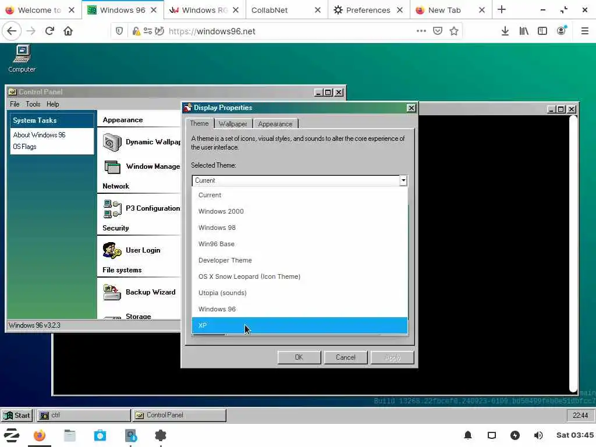Viewport: 596px width, 447px height.
Task: Choose Utopia (sounds) theme option
Action: pos(300,293)
